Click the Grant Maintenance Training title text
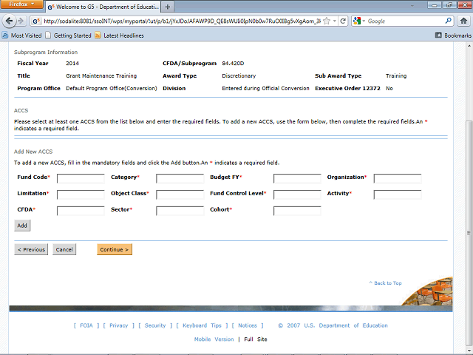 101,75
